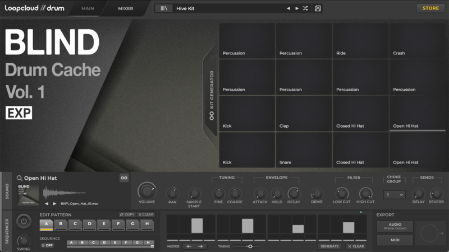Trigger the Crash pad
The width and height of the screenshot is (449, 252).
[417, 40]
